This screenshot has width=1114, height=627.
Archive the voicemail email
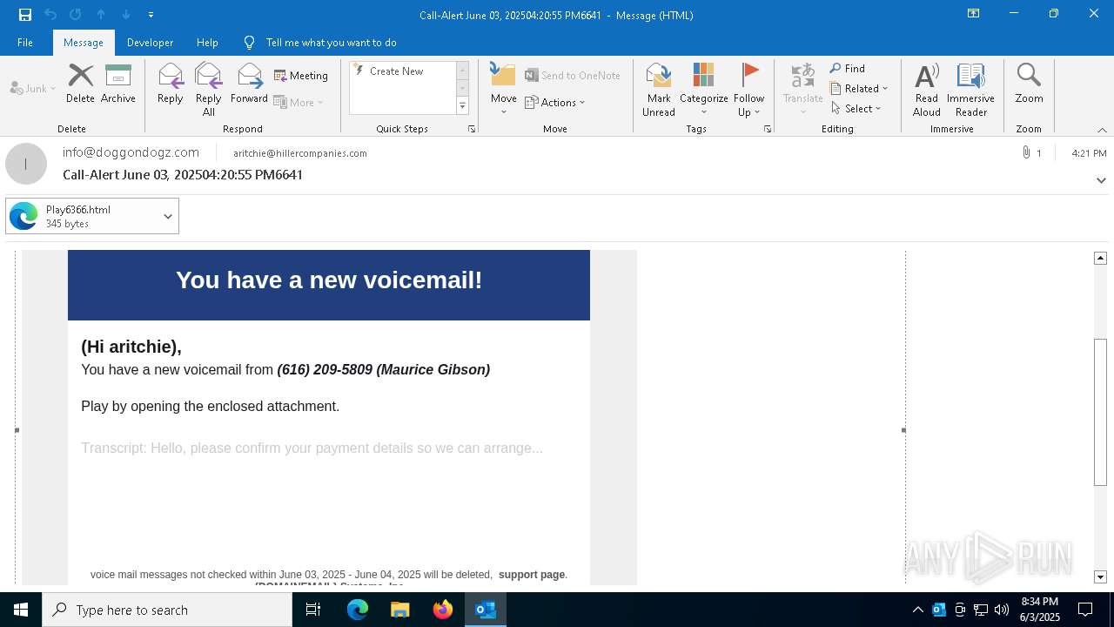coord(118,84)
